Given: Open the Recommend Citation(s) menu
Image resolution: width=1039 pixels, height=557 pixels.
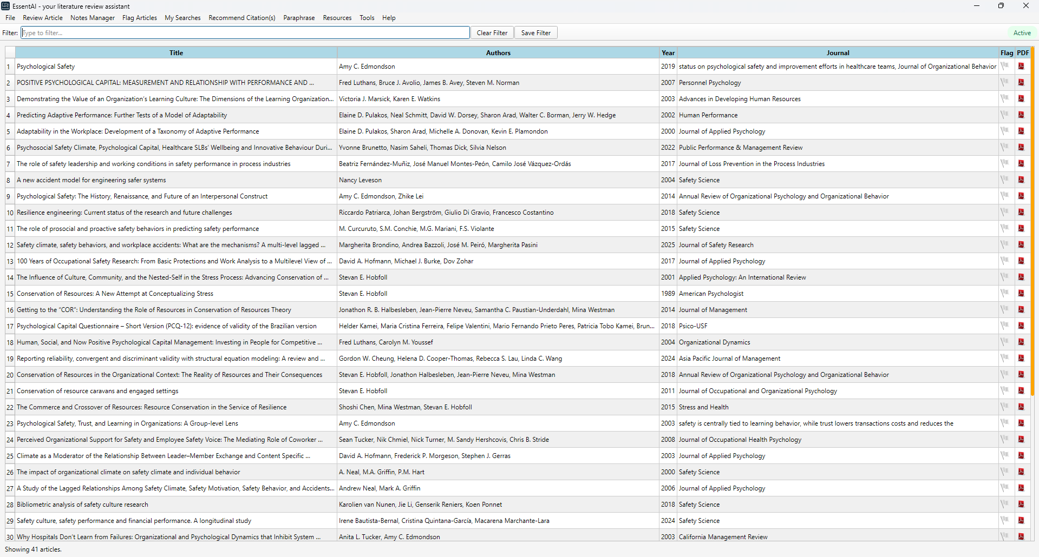Looking at the screenshot, I should pos(241,18).
